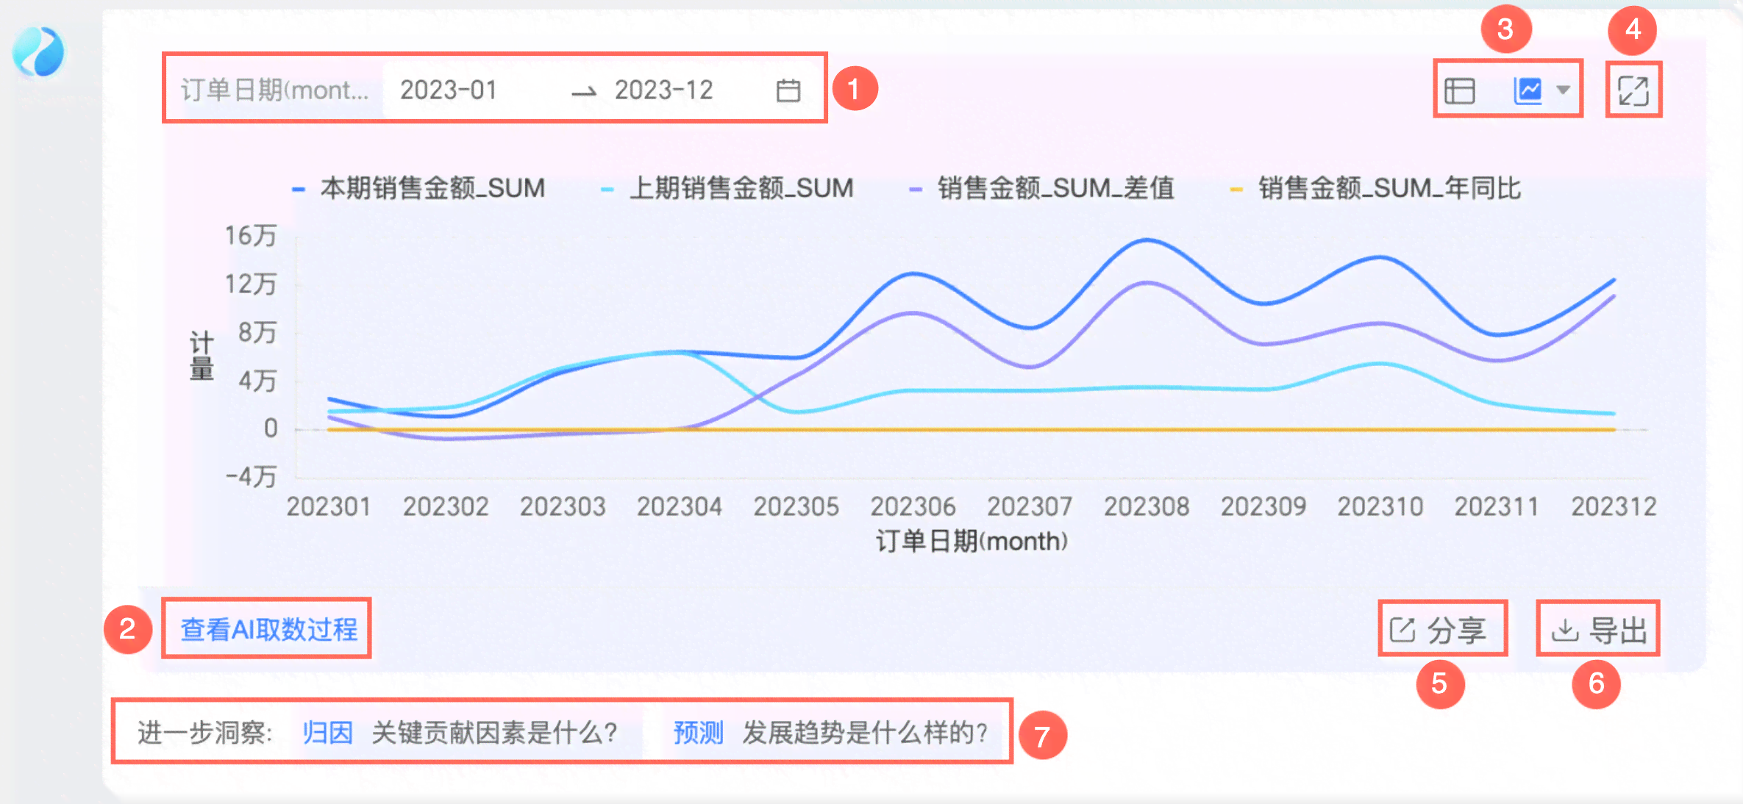Click x-axis label 202312
Image resolution: width=1743 pixels, height=804 pixels.
(1614, 506)
